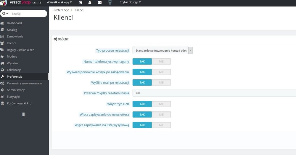Open the Parametry zaawansowane menu item
Viewport: 296px width, 155px height.
tap(25, 83)
